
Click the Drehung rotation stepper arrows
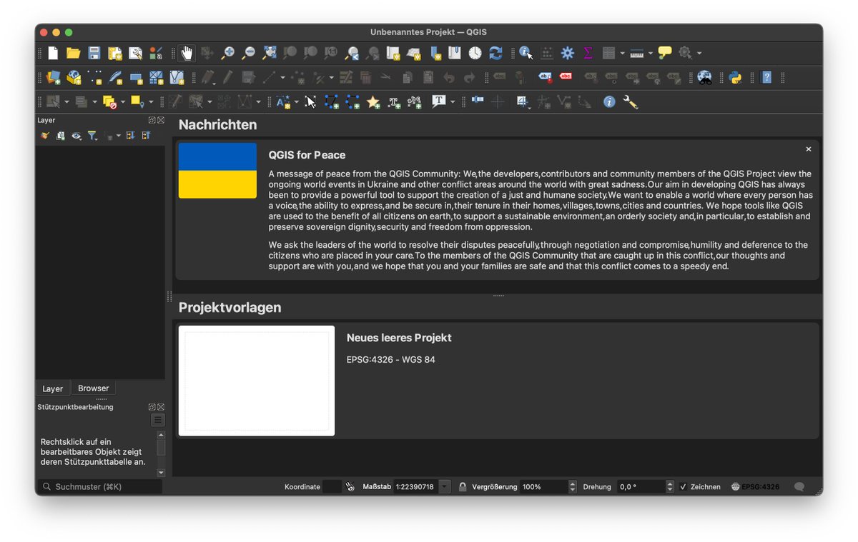(x=670, y=487)
